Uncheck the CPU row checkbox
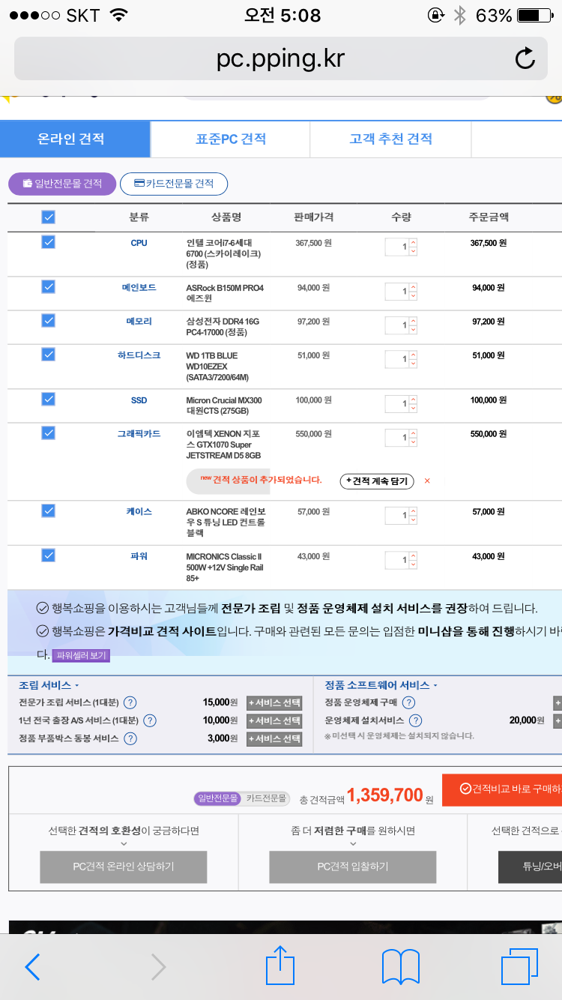The width and height of the screenshot is (562, 1000). [48, 242]
